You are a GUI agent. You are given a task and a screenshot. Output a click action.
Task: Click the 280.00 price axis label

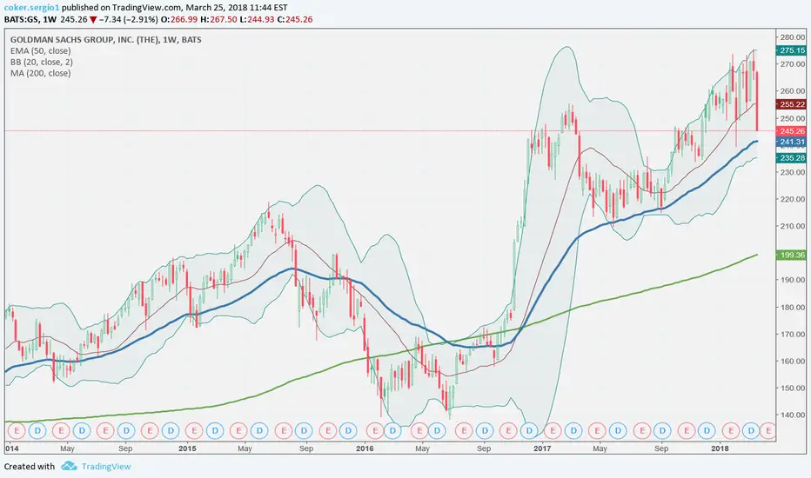793,37
